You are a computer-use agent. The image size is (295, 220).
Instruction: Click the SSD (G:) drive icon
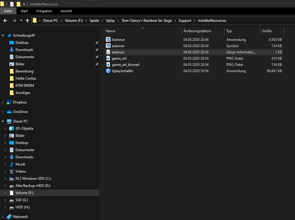[12, 200]
